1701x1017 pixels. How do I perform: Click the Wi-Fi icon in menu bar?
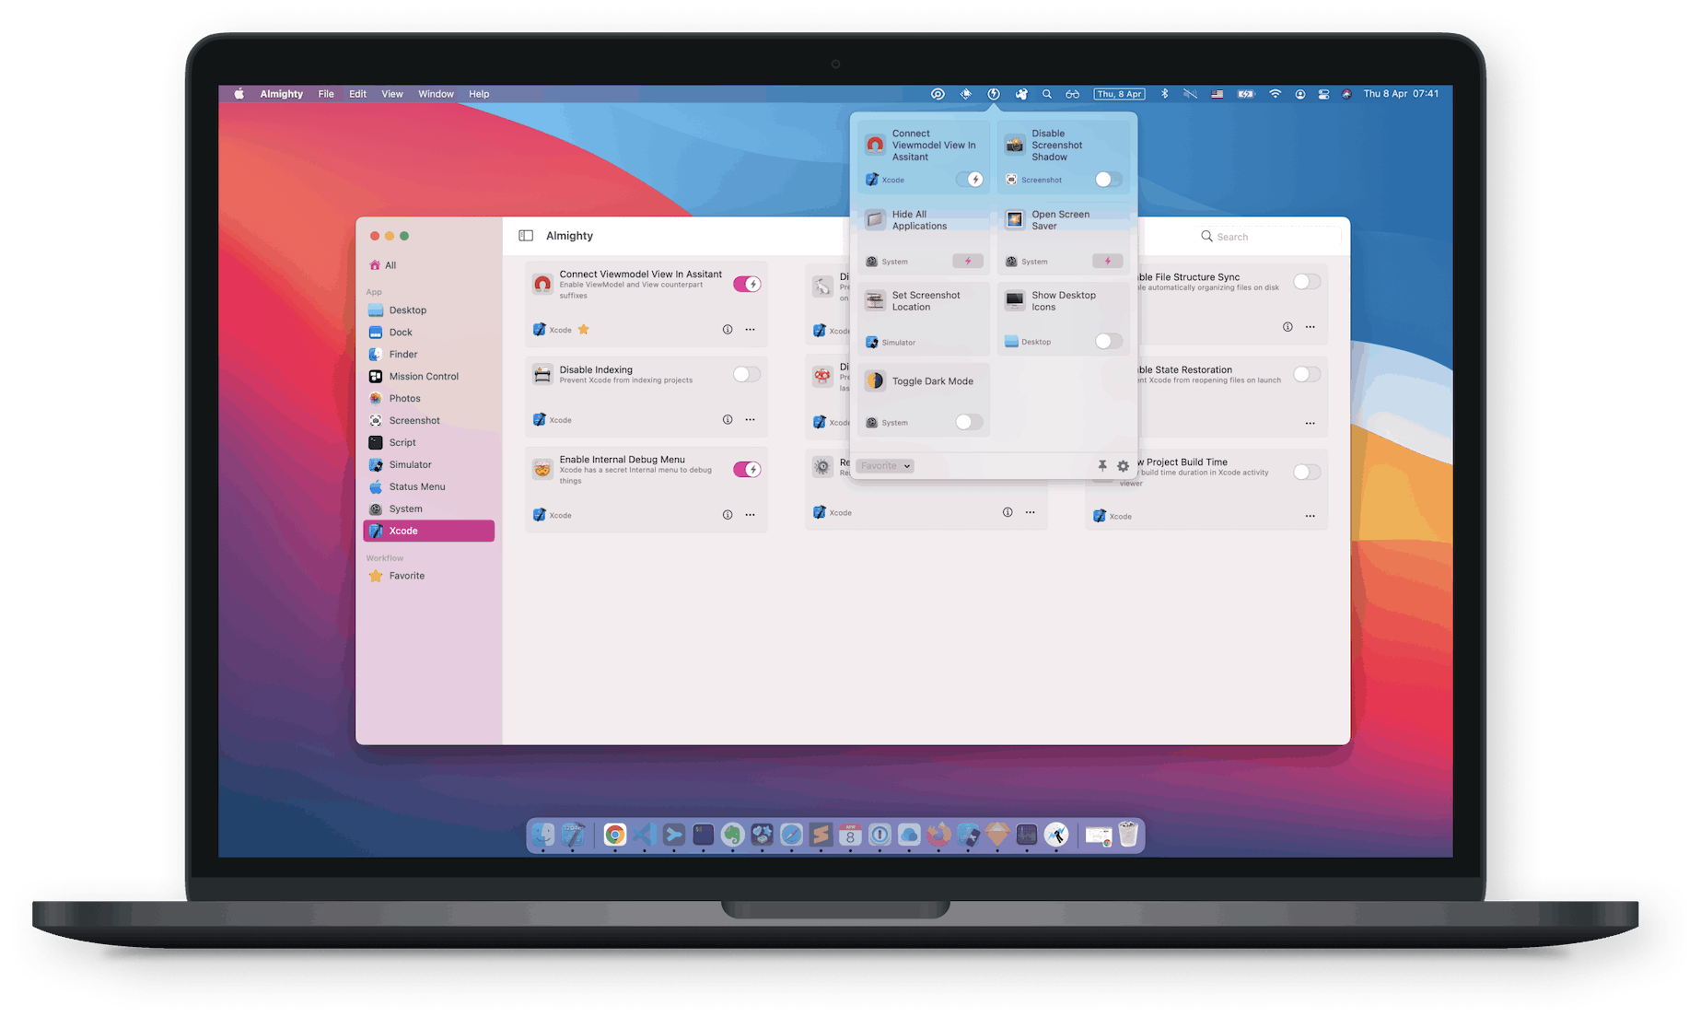1275,94
